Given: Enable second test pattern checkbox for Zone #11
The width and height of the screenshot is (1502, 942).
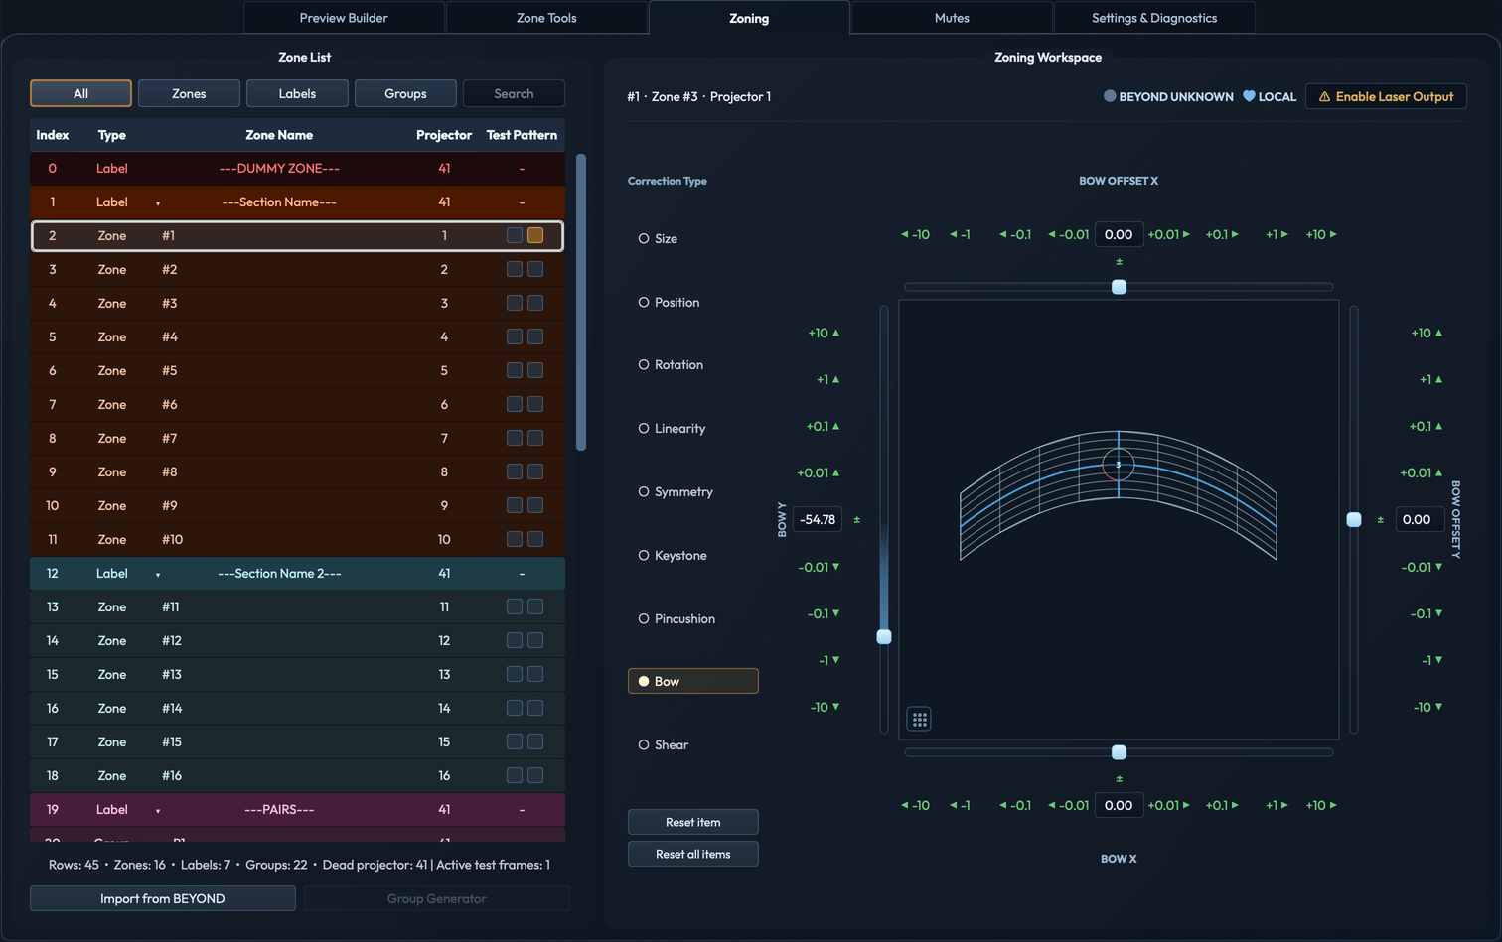Looking at the screenshot, I should point(535,606).
